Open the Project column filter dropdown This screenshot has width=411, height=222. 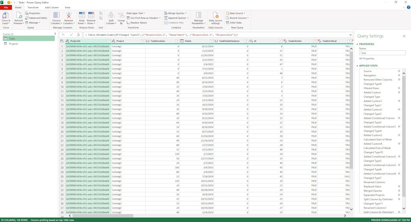143,41
